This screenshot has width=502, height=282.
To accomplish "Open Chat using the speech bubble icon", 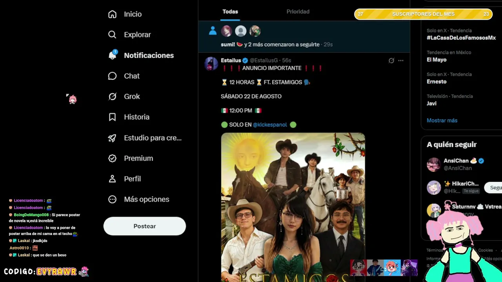I will tap(113, 76).
